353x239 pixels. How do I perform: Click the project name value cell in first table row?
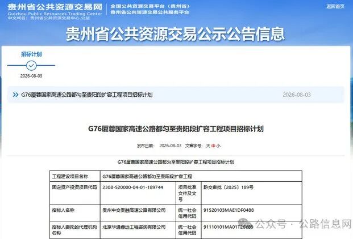201,176
